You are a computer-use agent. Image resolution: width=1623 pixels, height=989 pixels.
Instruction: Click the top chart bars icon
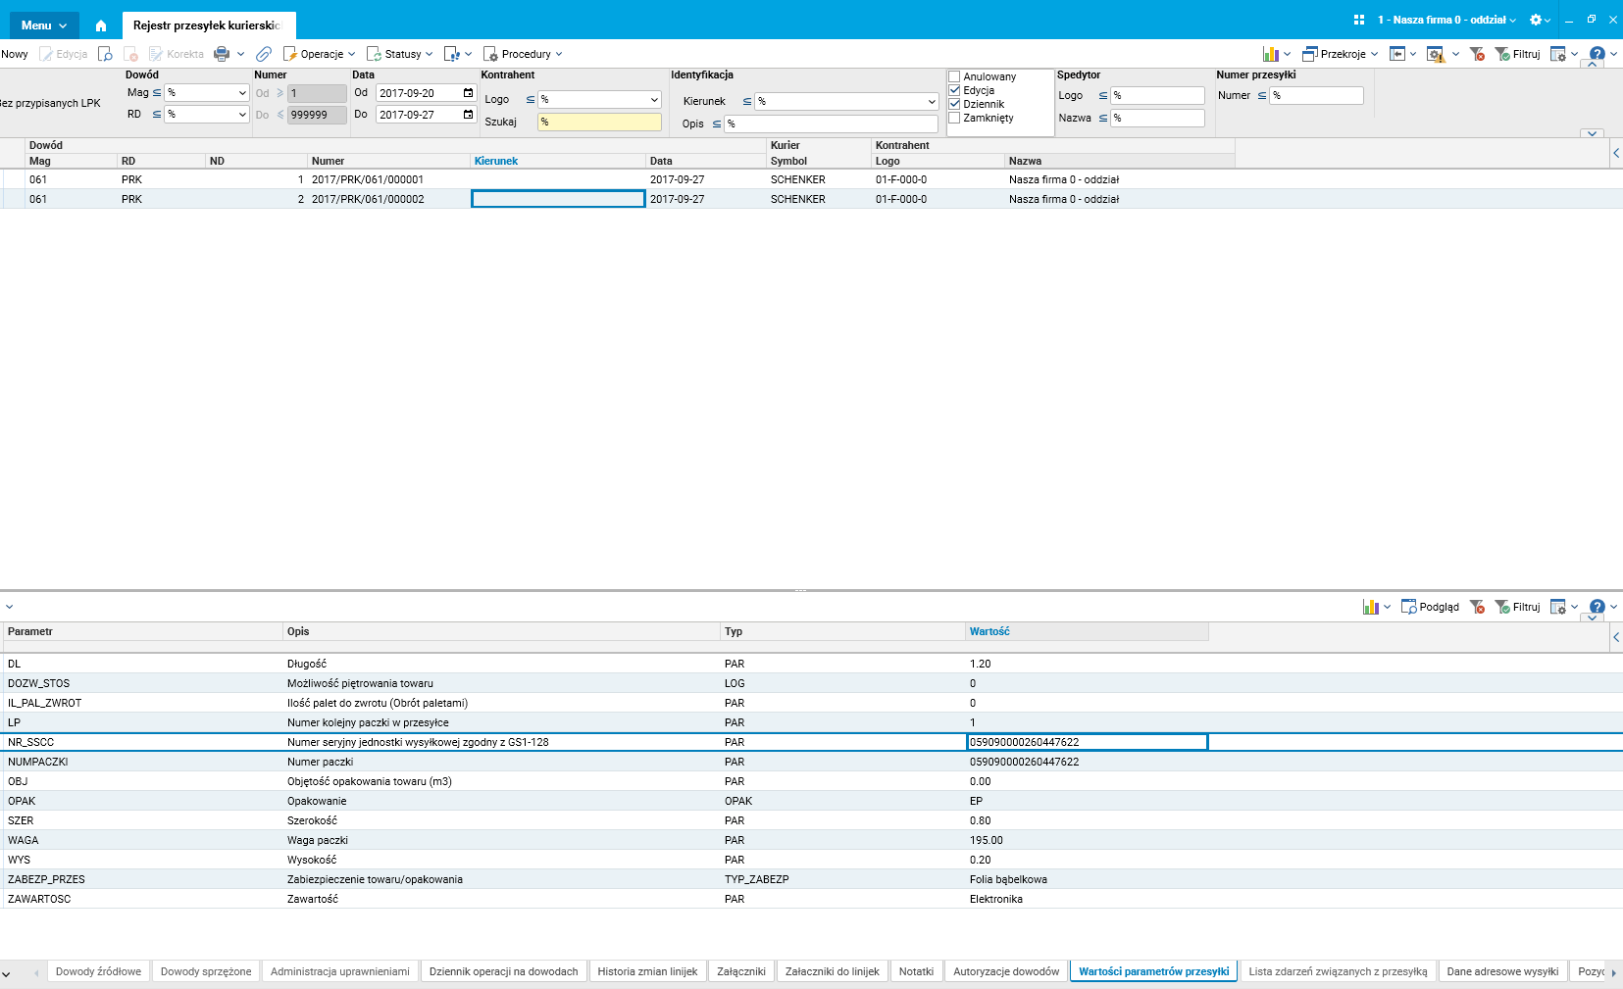pyautogui.click(x=1271, y=54)
